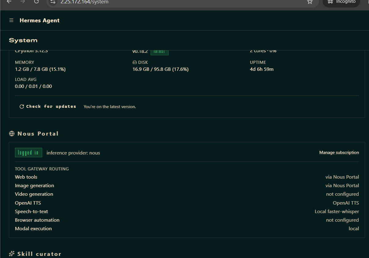The width and height of the screenshot is (369, 258).
Task: Click 'via Nous Portal' value for Image generation
Action: [342, 186]
